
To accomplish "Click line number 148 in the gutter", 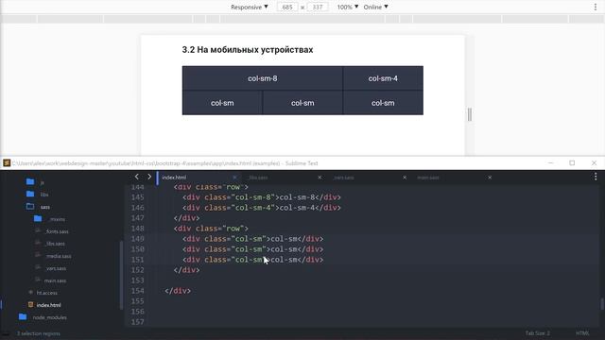I will [137, 229].
